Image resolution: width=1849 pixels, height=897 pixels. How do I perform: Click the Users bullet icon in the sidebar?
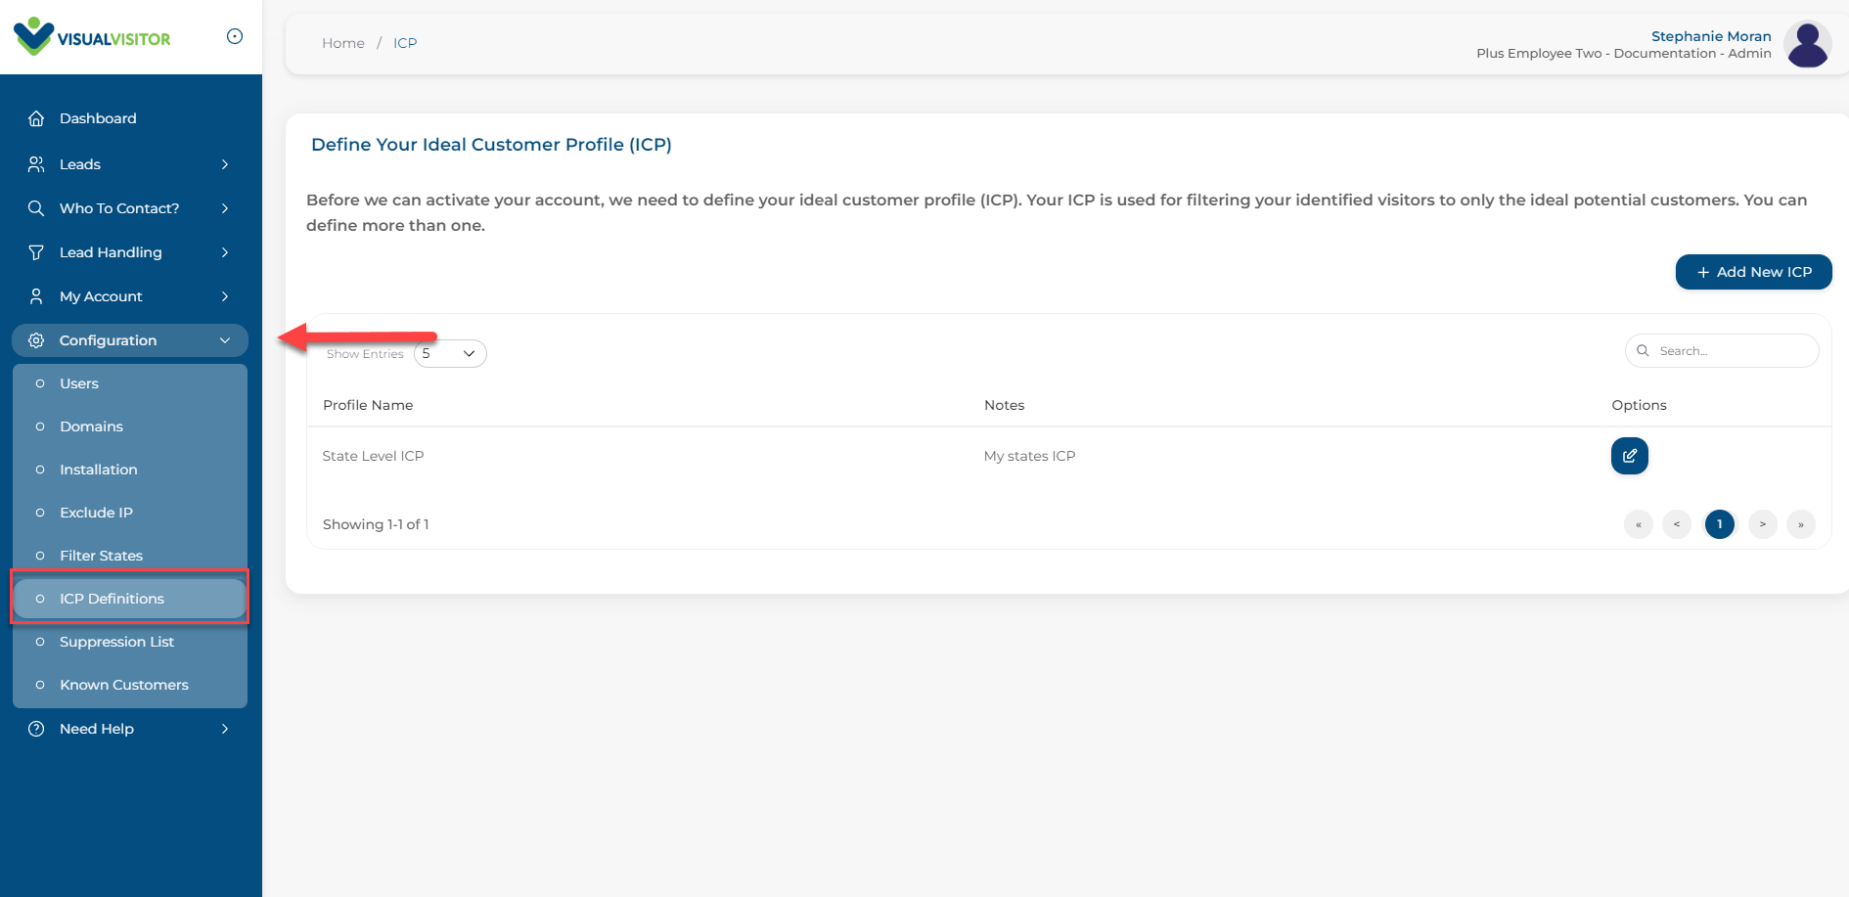(x=40, y=383)
